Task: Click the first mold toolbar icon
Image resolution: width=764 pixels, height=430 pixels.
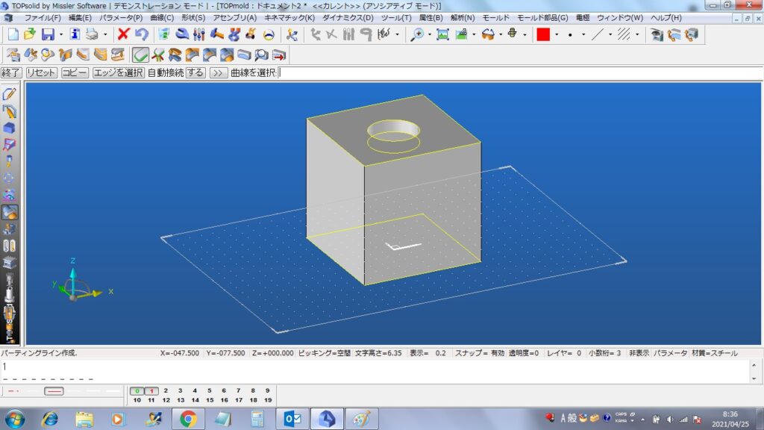Action: coord(13,55)
